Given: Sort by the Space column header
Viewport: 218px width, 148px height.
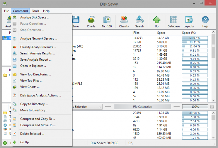Looking at the screenshot, I should coord(161,33).
